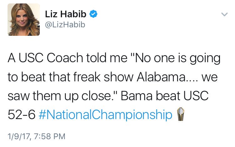Select the 52-6 score text
235x147 pixels.
click(x=21, y=115)
